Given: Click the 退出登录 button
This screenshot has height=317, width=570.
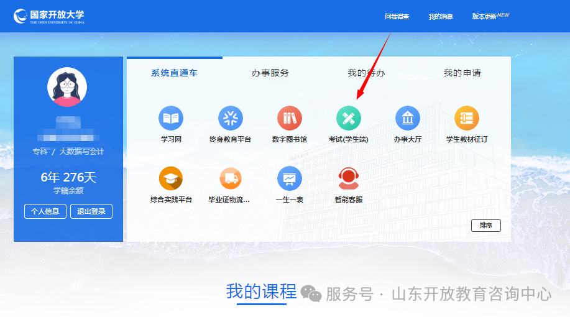Looking at the screenshot, I should tap(91, 211).
